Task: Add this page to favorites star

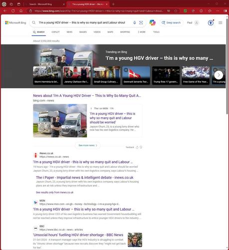Action: (x=176, y=11)
